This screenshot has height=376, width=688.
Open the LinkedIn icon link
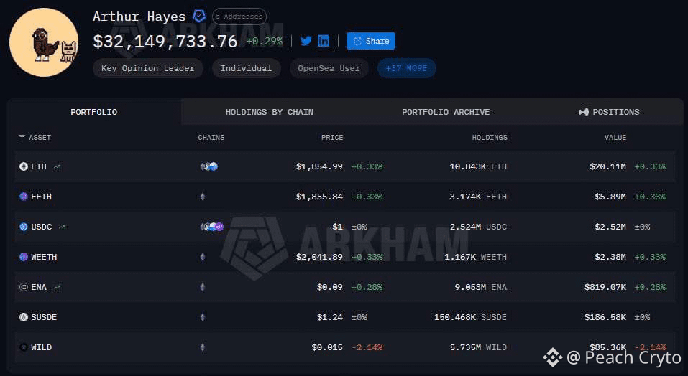point(324,41)
